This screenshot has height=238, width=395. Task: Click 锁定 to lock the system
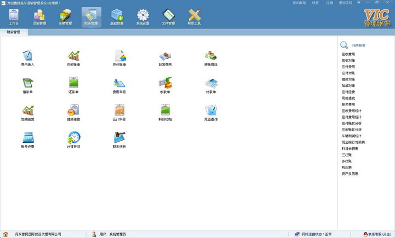tap(315, 3)
